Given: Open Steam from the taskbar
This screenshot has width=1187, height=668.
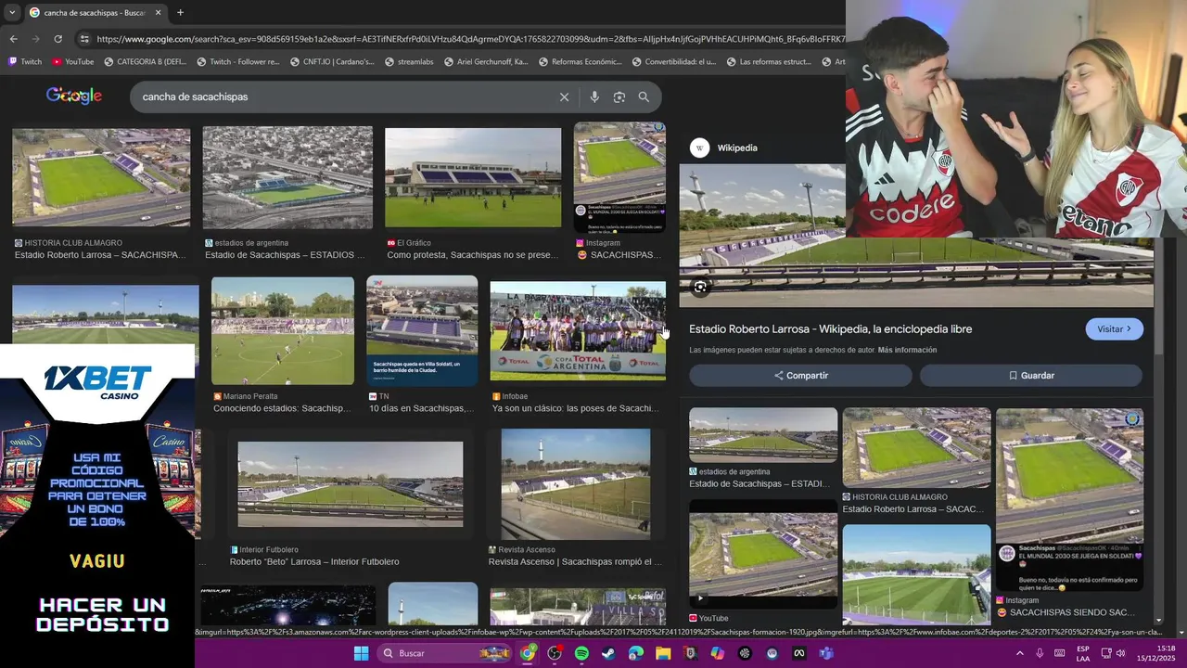Looking at the screenshot, I should coord(608,653).
